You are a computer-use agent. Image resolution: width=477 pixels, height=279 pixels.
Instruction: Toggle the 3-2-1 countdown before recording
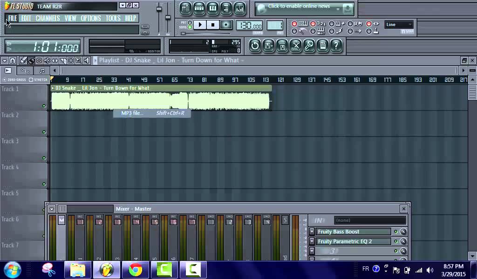pos(313,24)
